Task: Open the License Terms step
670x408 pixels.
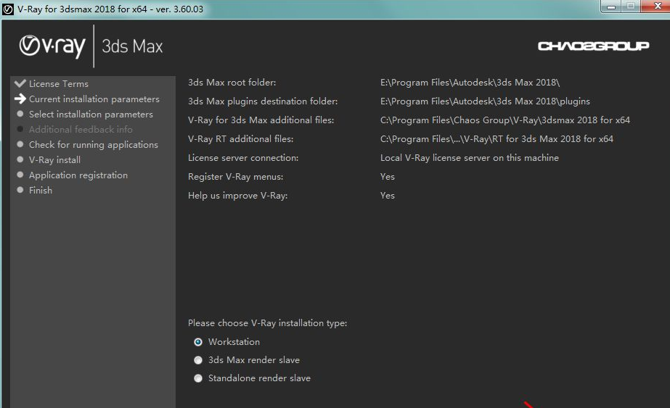Action: (59, 83)
